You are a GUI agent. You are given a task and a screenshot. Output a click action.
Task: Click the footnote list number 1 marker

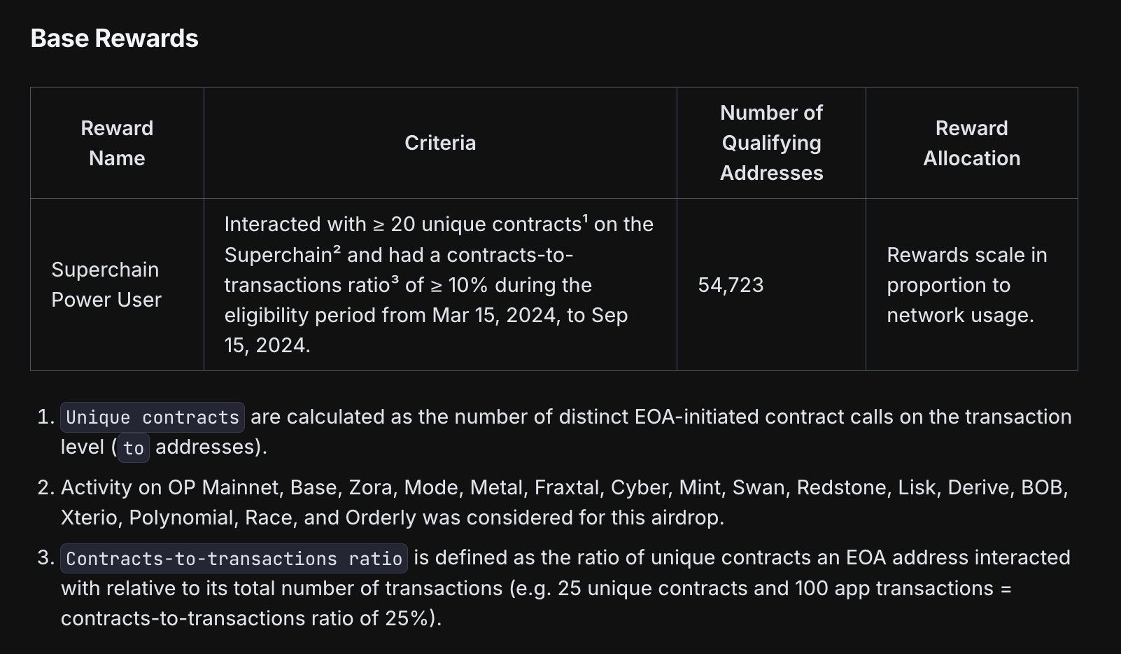45,417
